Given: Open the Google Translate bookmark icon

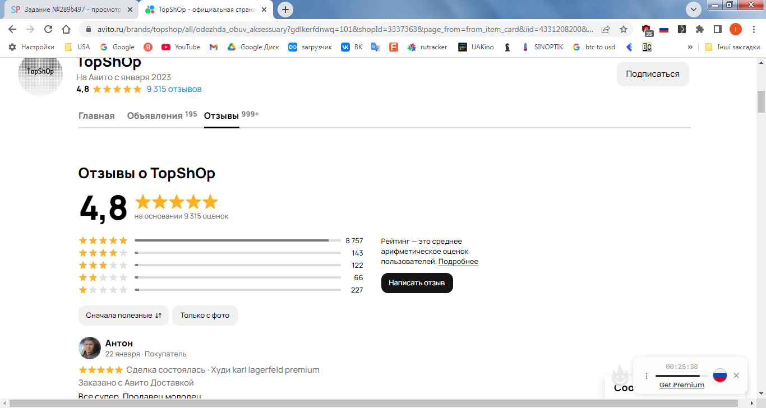Looking at the screenshot, I should click(x=376, y=47).
